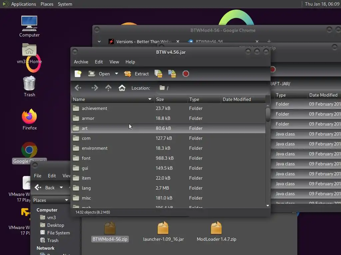The width and height of the screenshot is (341, 255).
Task: Click the Open archive button
Action: coord(99,74)
